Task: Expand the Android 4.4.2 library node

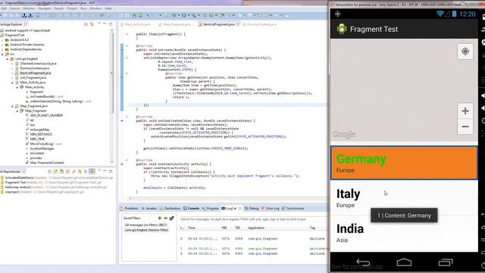Action: pyautogui.click(x=2, y=40)
